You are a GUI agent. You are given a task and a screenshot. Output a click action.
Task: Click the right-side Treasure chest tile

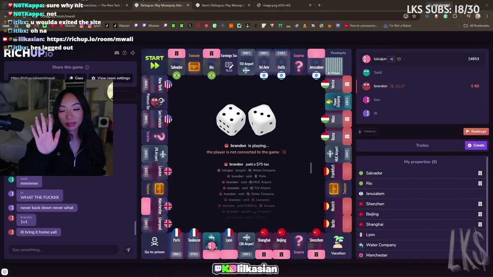[x=338, y=189]
